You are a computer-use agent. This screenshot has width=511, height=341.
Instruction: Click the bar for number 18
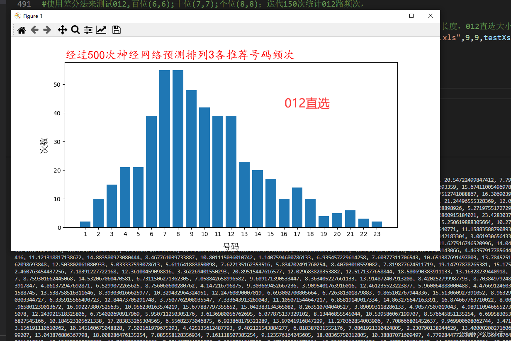(310, 213)
